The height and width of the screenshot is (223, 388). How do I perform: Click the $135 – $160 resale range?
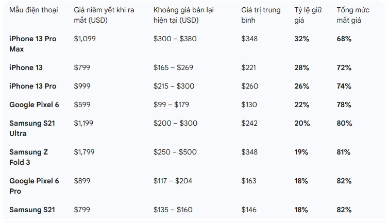[174, 210]
